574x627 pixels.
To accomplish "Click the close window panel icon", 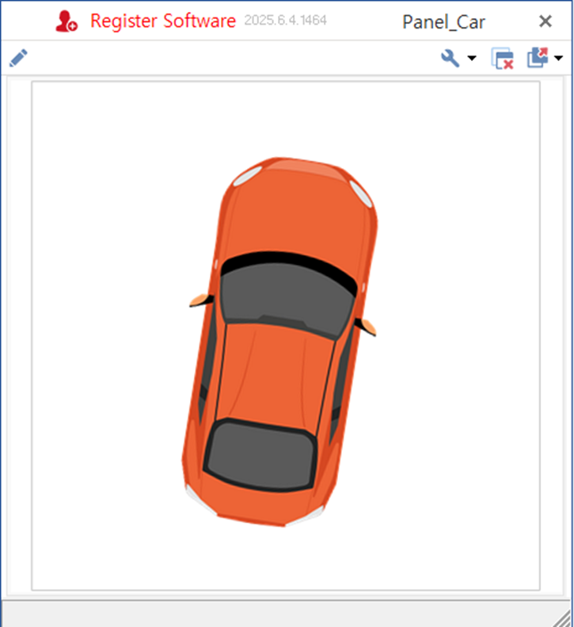I will click(502, 59).
